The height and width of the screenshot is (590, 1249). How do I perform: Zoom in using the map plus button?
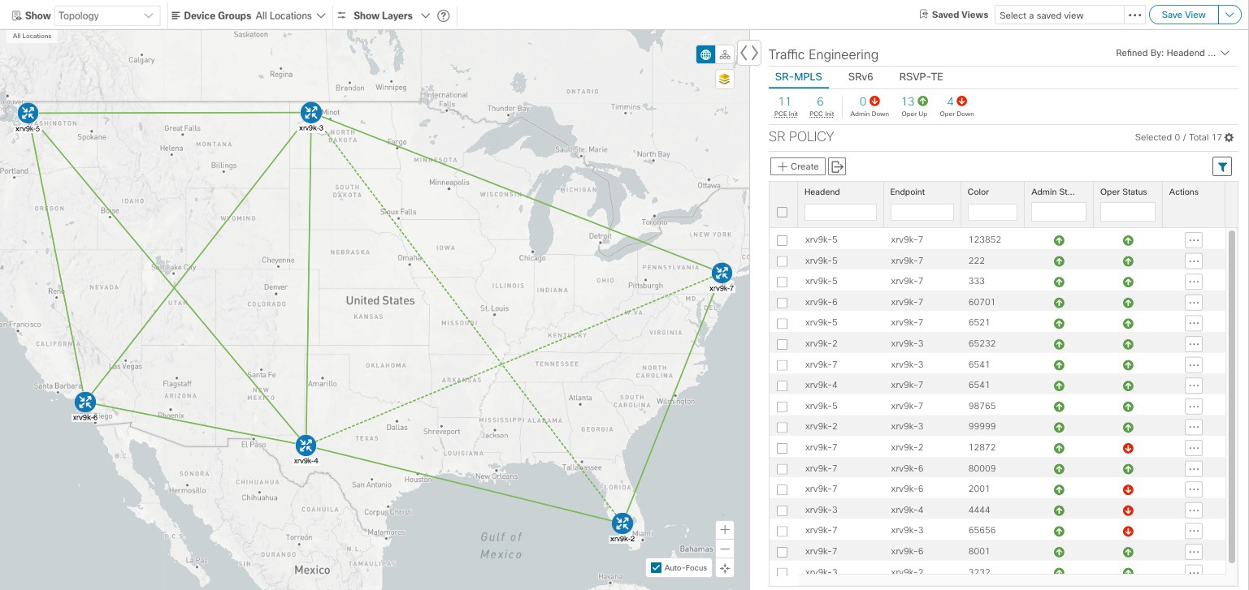click(x=725, y=530)
